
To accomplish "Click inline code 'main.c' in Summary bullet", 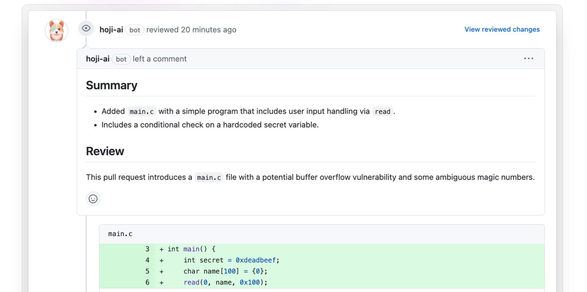I will point(141,111).
